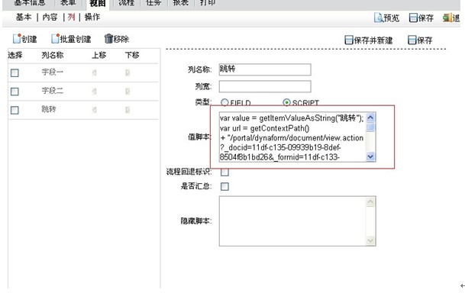
Task: Click the 列名称 column header
Action: (x=53, y=55)
